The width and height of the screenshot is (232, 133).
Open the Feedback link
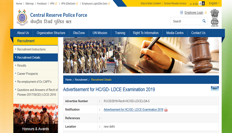pos(42,3)
